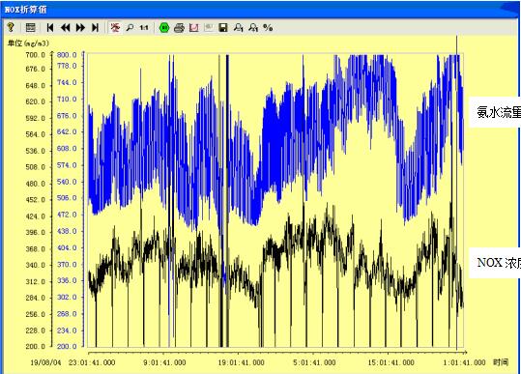
Task: Jump to the last record
Action: [96, 28]
